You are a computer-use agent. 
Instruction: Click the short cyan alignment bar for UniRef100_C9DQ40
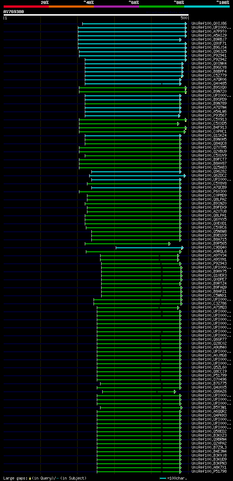coord(150,248)
